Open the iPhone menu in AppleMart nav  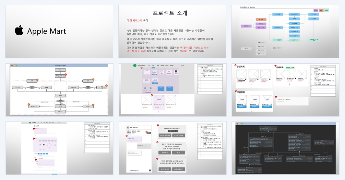[162, 65]
